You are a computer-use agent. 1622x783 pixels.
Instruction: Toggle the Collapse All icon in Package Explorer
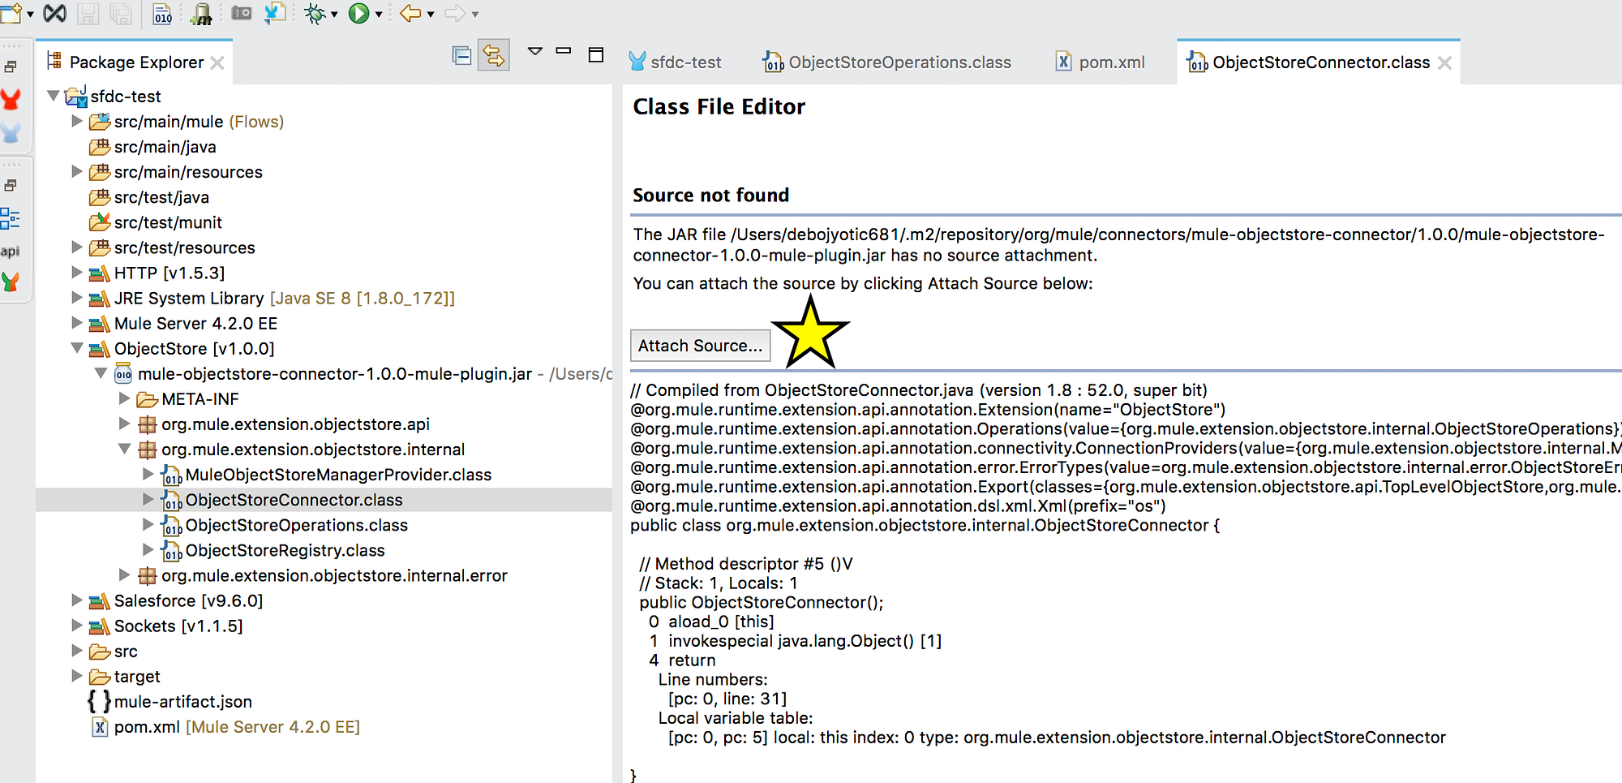(461, 55)
